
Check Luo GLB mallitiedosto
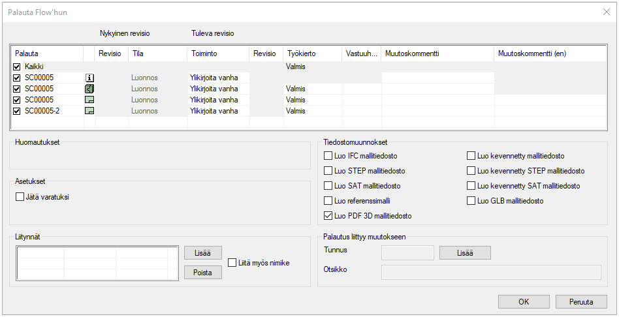[x=471, y=201]
